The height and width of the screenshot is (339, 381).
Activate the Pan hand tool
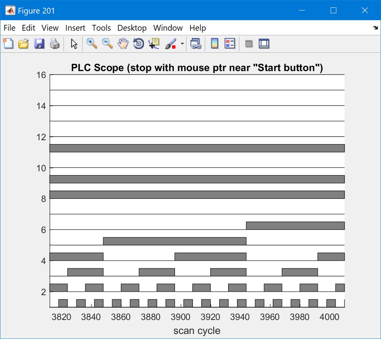[x=123, y=44]
